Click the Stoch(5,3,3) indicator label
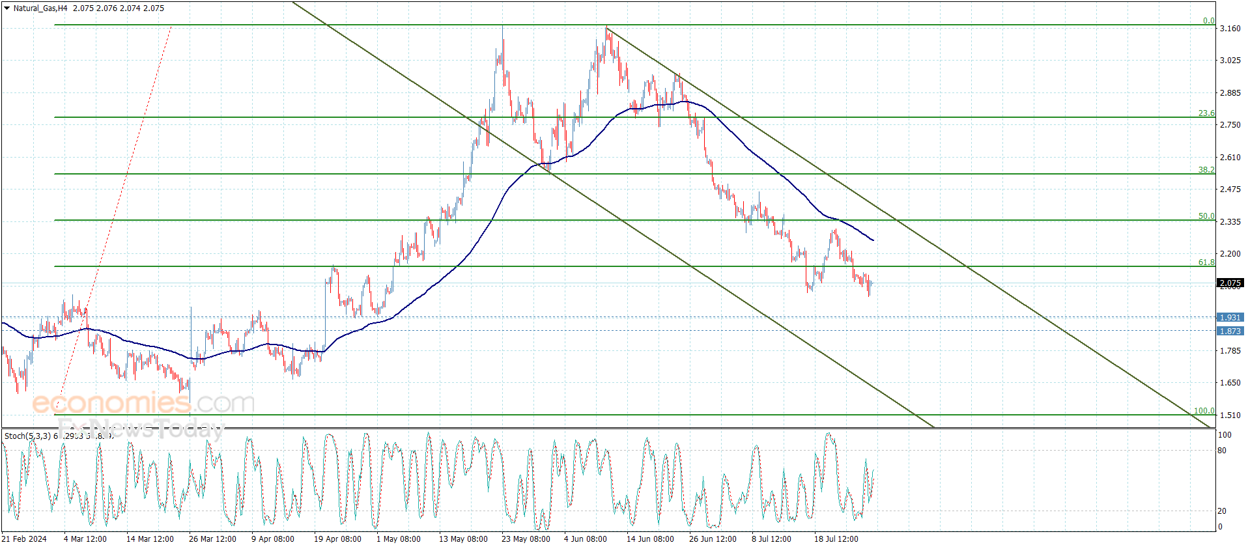The height and width of the screenshot is (547, 1248). (x=27, y=436)
